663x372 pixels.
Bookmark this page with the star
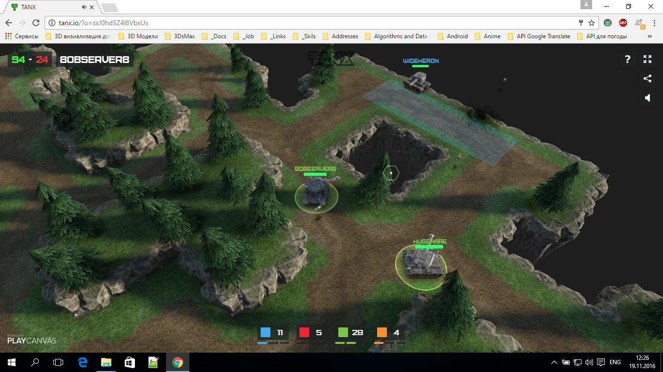592,23
